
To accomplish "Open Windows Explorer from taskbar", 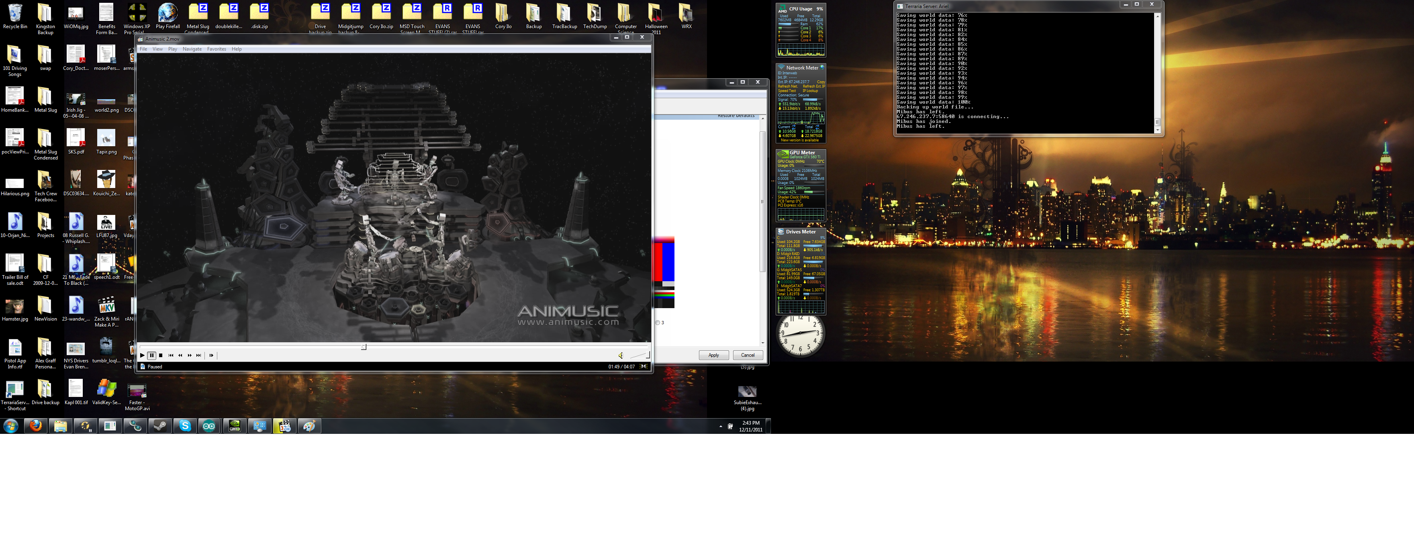I will click(60, 426).
